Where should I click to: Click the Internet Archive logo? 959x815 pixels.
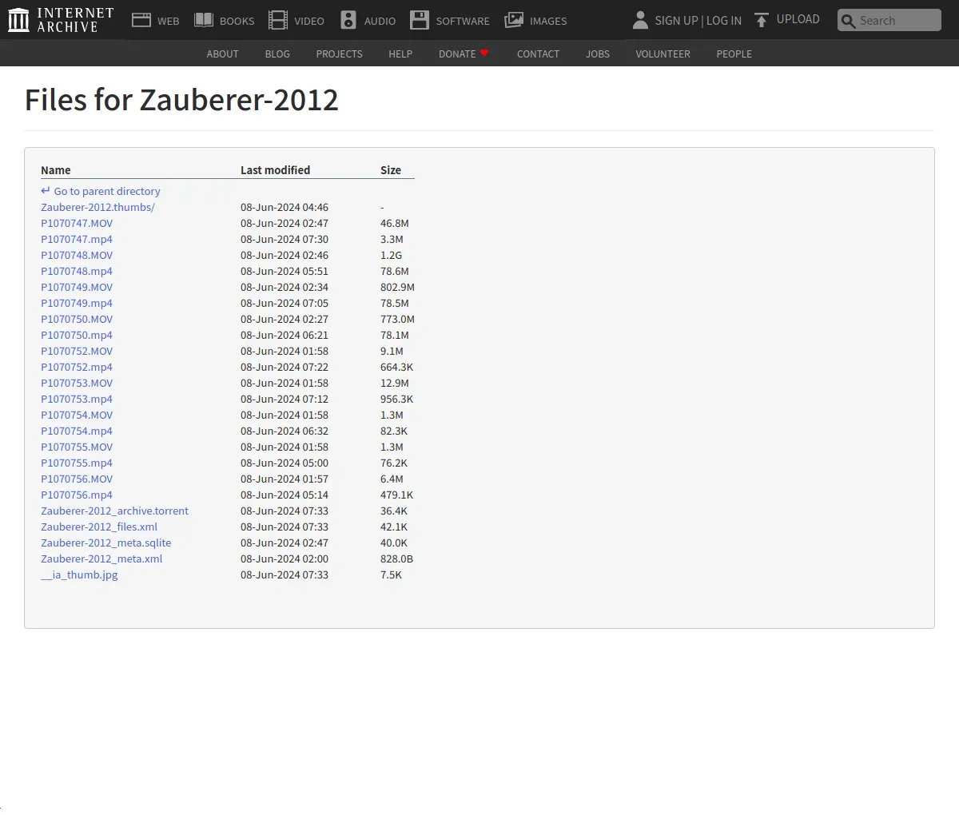click(x=61, y=20)
